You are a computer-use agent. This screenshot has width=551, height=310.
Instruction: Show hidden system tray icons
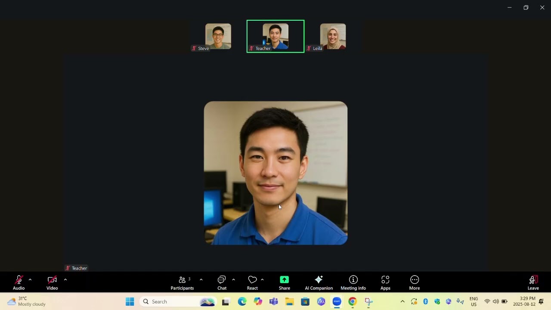[x=402, y=301]
